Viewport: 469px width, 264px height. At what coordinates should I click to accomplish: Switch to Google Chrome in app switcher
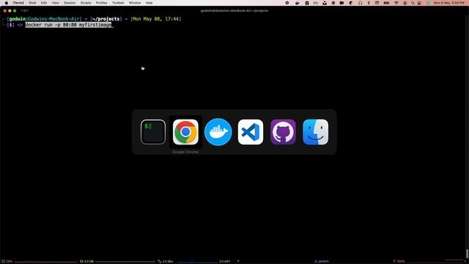coord(185,132)
